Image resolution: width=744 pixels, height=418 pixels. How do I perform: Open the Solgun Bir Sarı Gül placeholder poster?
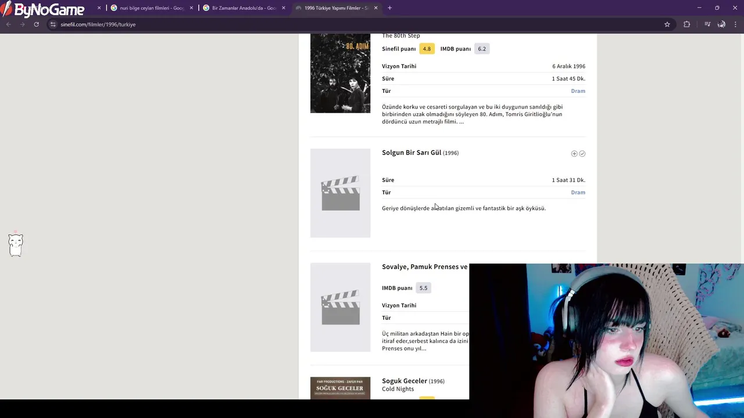340,193
